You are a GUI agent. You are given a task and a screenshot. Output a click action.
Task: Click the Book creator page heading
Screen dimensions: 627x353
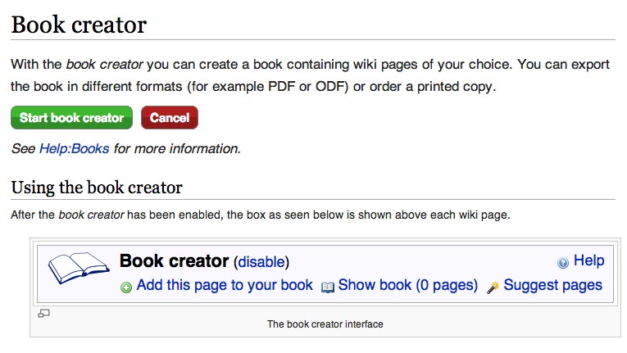(79, 25)
